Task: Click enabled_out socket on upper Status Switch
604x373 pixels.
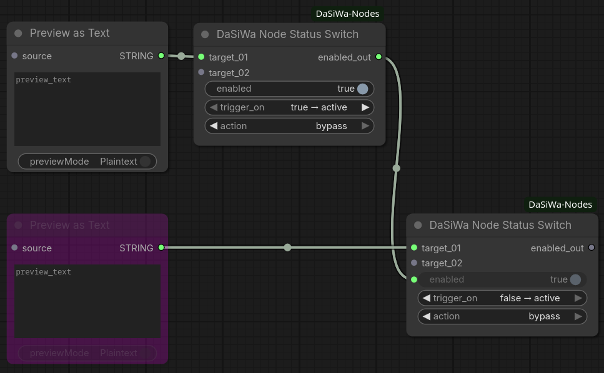Action: (379, 57)
